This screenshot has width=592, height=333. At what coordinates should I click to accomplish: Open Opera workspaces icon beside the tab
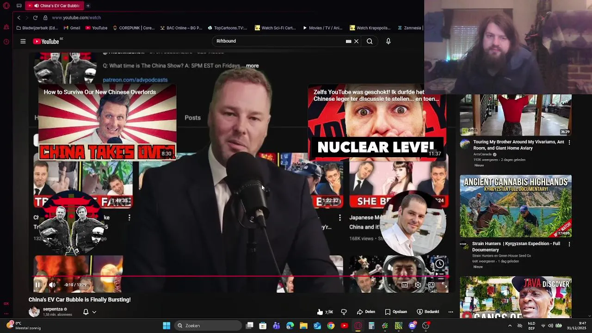point(19,6)
